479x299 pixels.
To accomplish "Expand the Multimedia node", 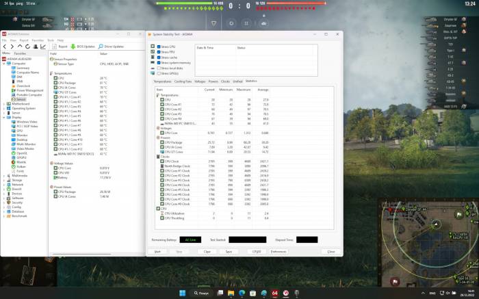I will [4, 176].
